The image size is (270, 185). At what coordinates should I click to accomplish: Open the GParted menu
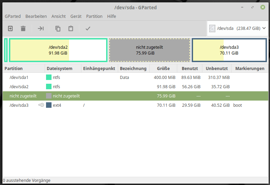13,16
